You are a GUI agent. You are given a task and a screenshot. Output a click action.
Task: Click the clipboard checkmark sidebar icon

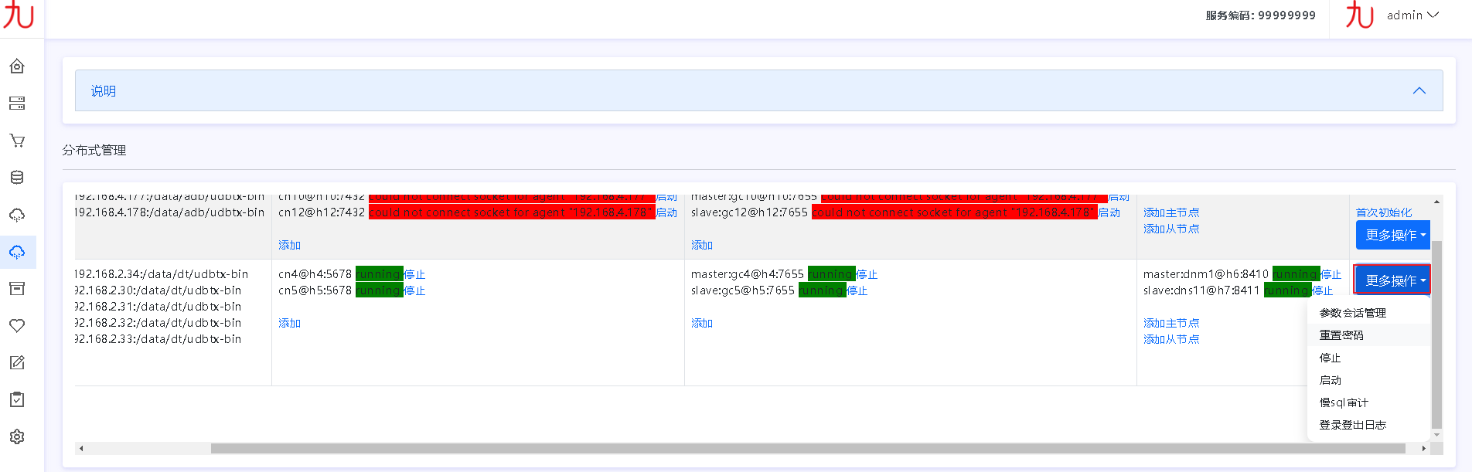tap(17, 400)
